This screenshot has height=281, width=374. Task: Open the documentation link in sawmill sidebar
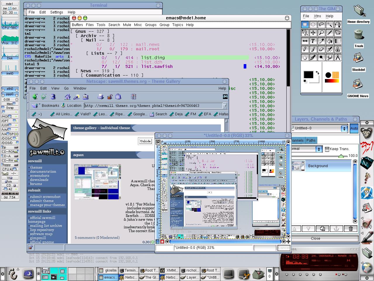[x=43, y=172]
